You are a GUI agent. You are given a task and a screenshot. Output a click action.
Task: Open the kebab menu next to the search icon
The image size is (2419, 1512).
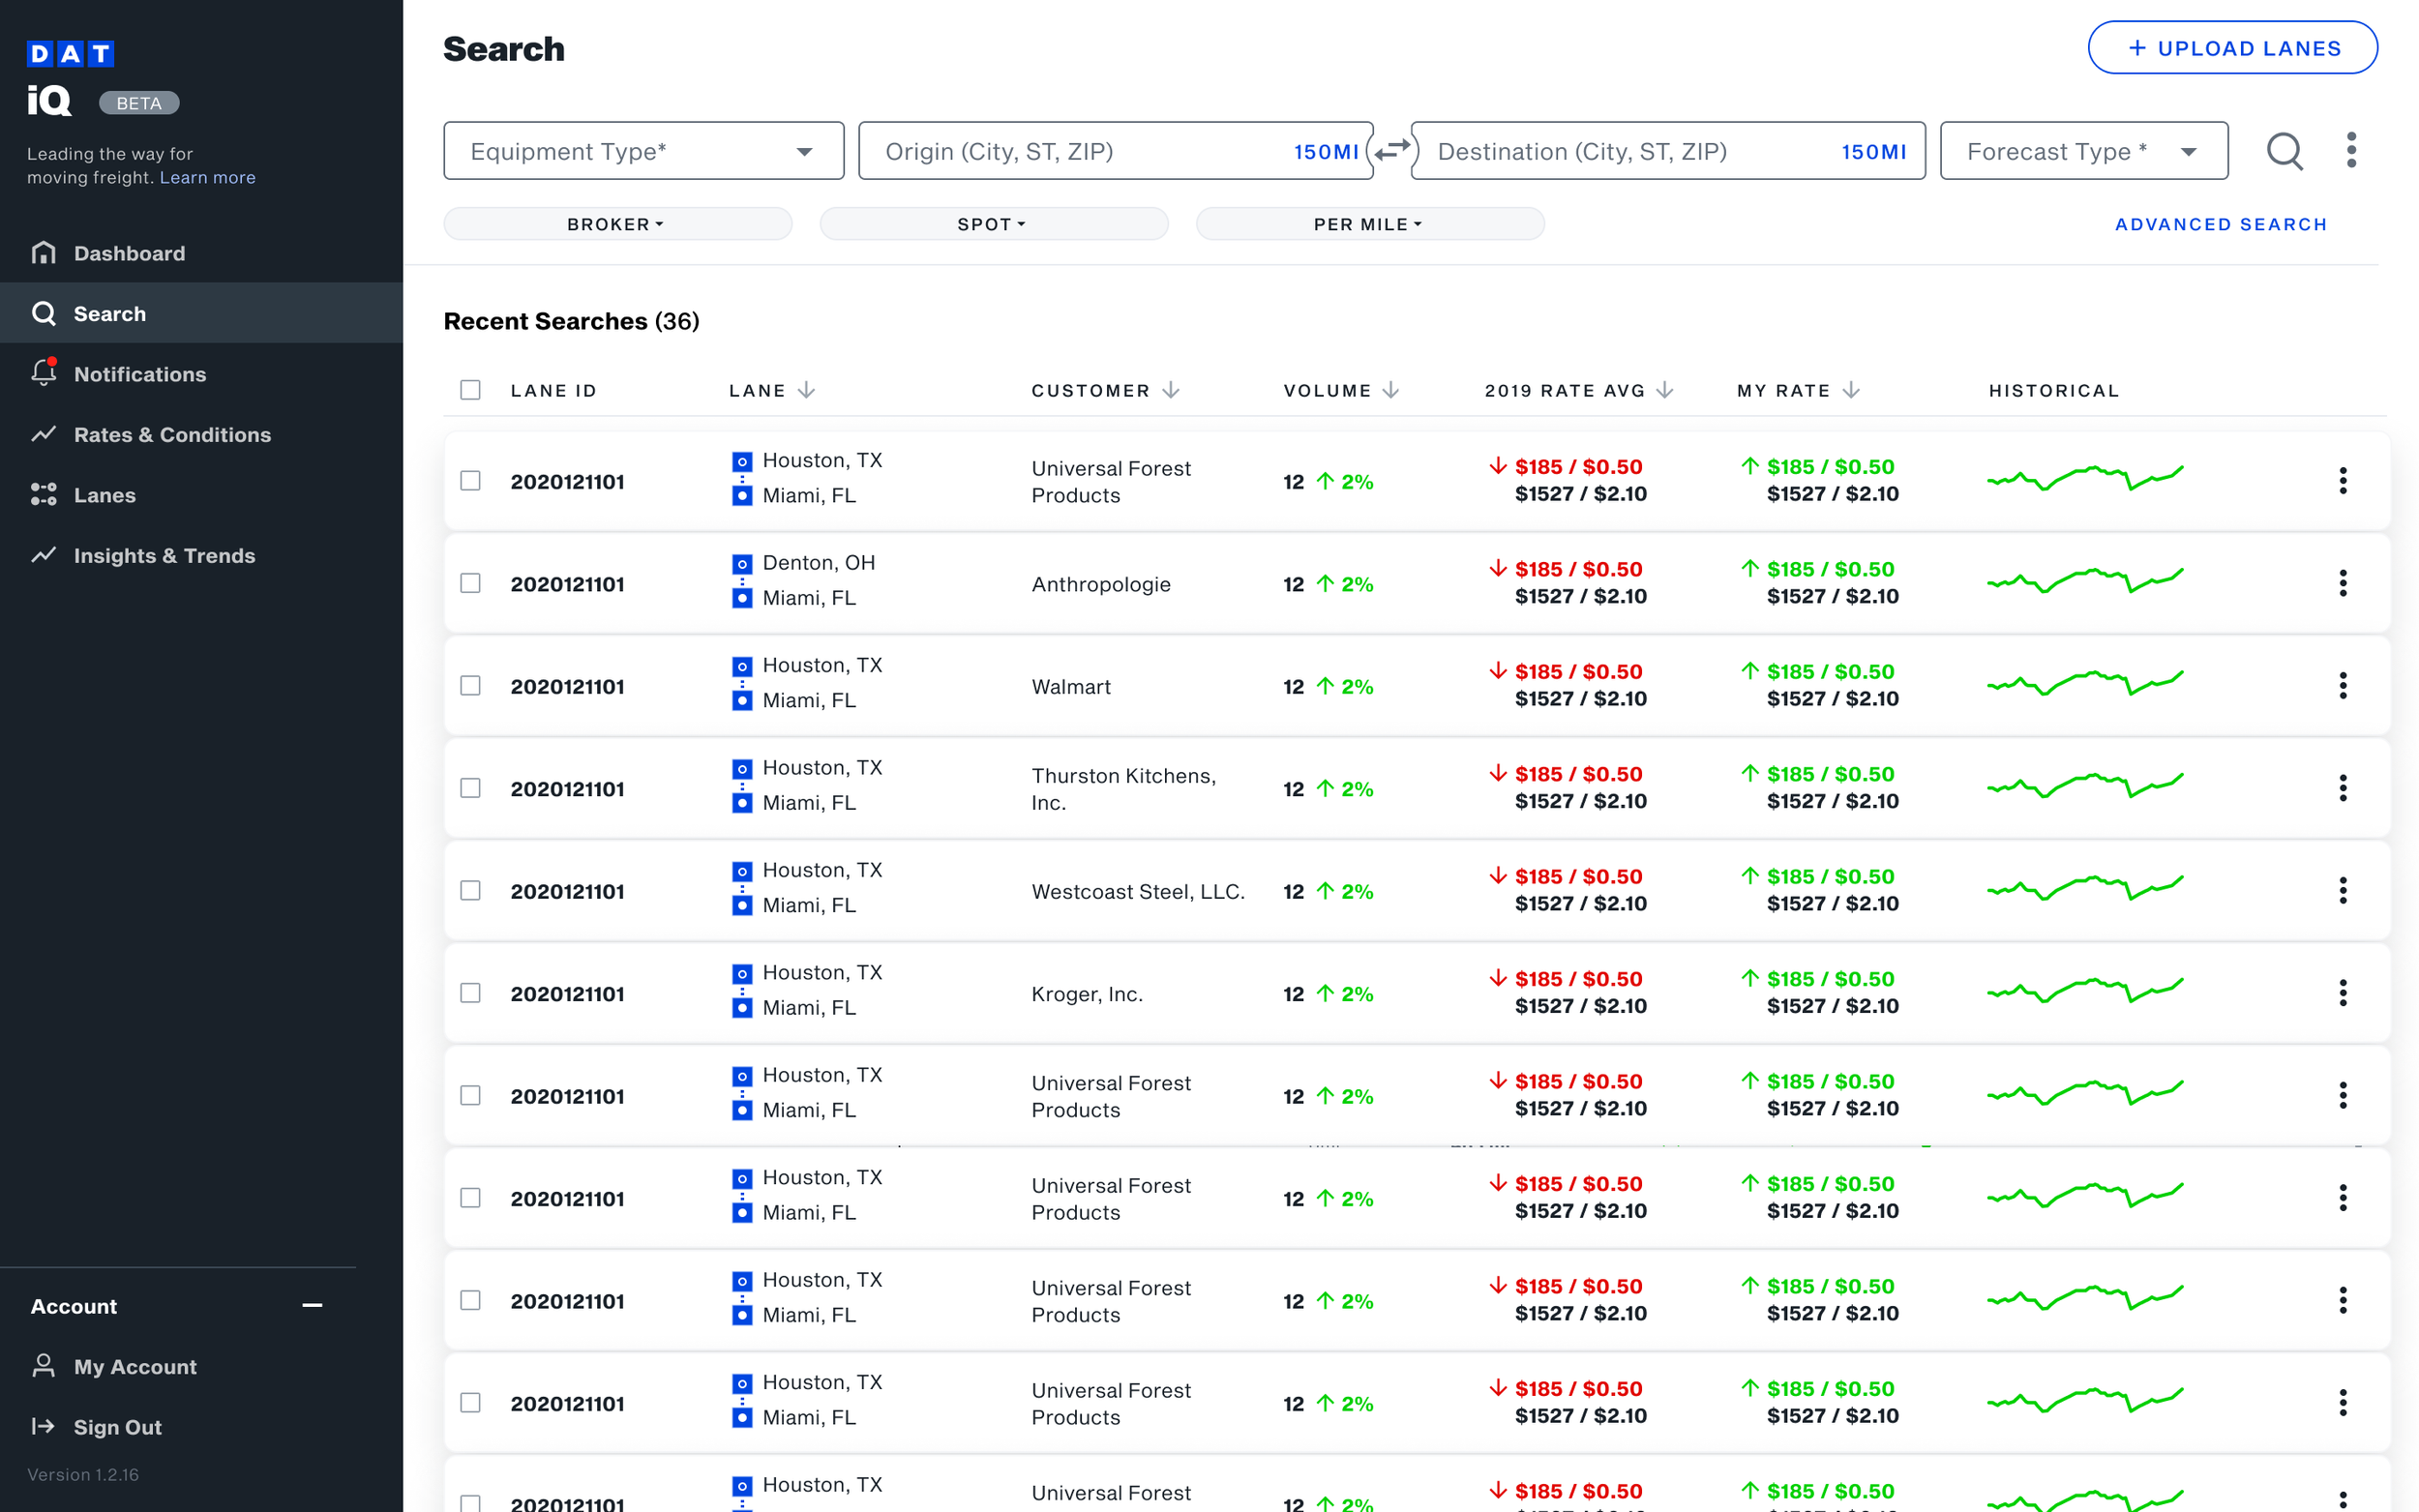click(2352, 150)
